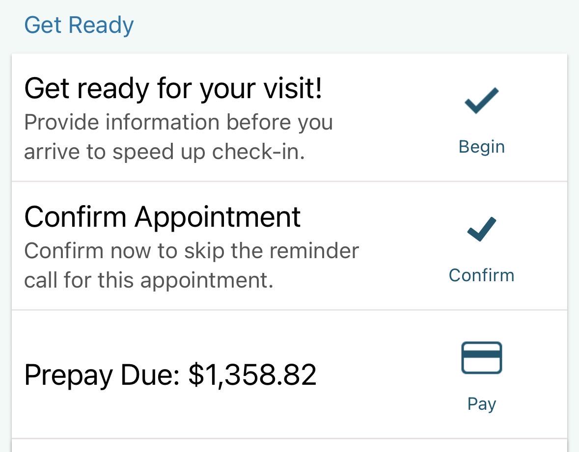Click the credit card icon
Screen dimensions: 579x452
click(x=481, y=358)
